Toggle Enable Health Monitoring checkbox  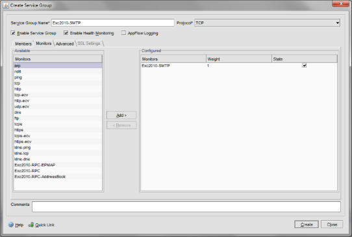click(x=66, y=33)
